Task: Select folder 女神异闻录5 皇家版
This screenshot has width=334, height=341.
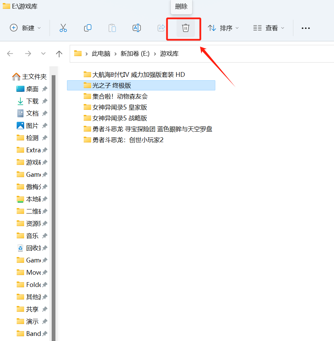Action: [x=141, y=107]
